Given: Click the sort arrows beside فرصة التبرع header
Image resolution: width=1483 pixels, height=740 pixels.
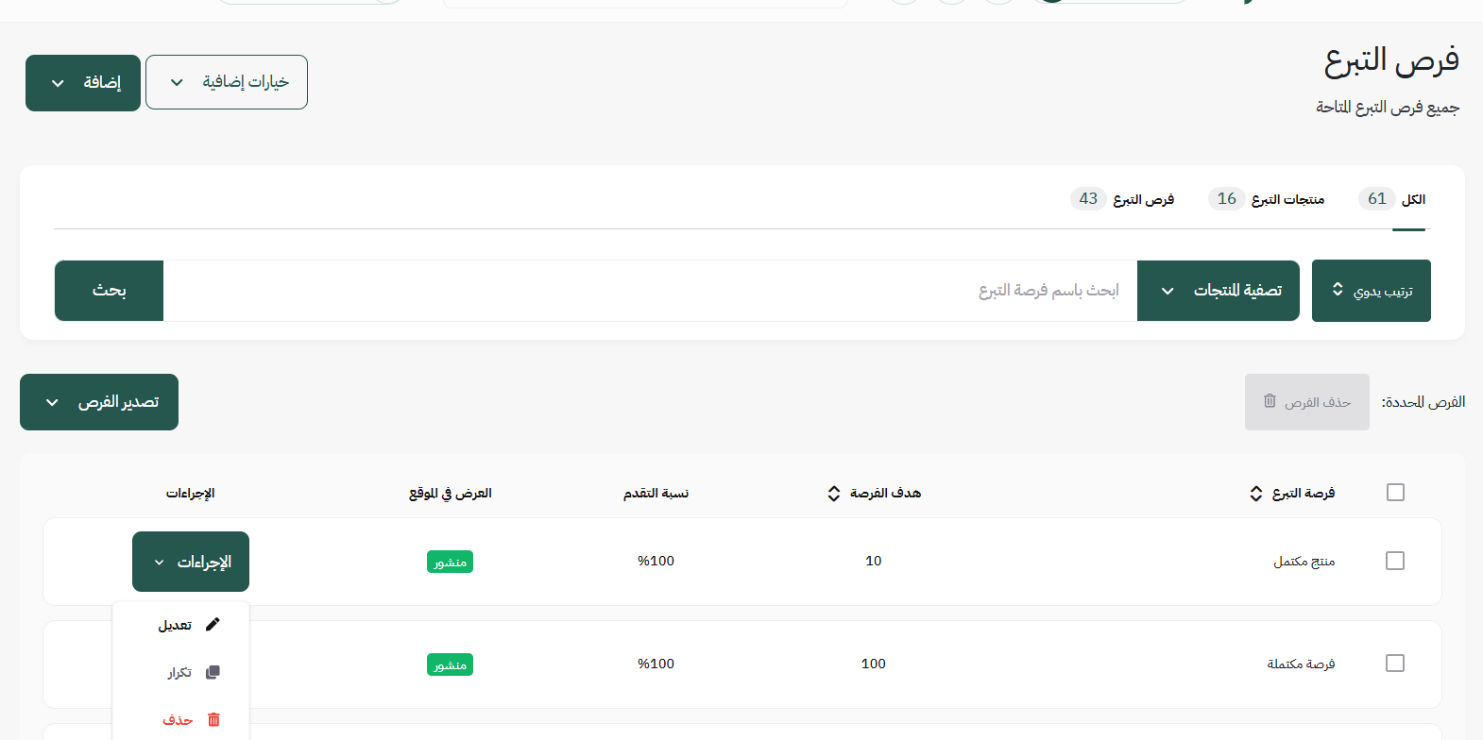Looking at the screenshot, I should pyautogui.click(x=1255, y=494).
